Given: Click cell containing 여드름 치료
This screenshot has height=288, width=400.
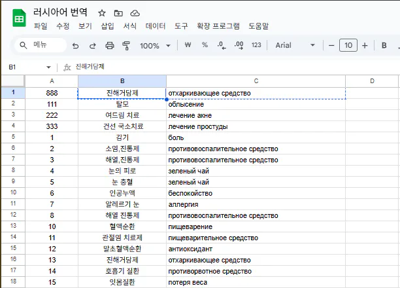Looking at the screenshot, I should click(x=122, y=115).
